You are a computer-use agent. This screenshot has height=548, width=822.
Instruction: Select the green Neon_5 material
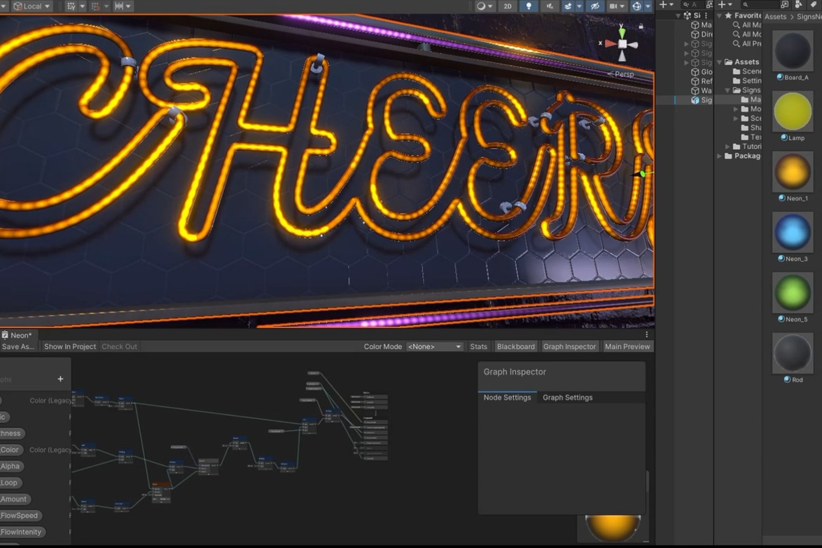coord(792,293)
